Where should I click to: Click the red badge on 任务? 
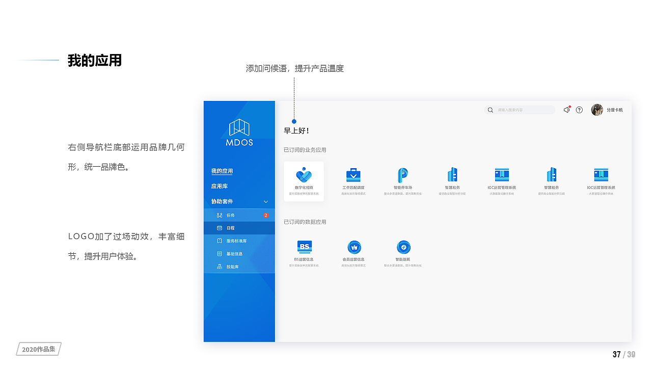coord(266,215)
